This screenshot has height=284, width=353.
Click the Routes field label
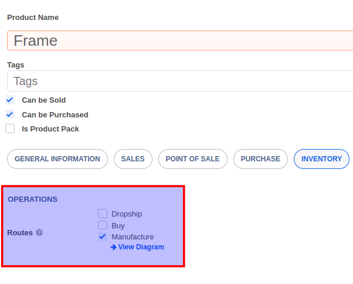[x=20, y=232]
